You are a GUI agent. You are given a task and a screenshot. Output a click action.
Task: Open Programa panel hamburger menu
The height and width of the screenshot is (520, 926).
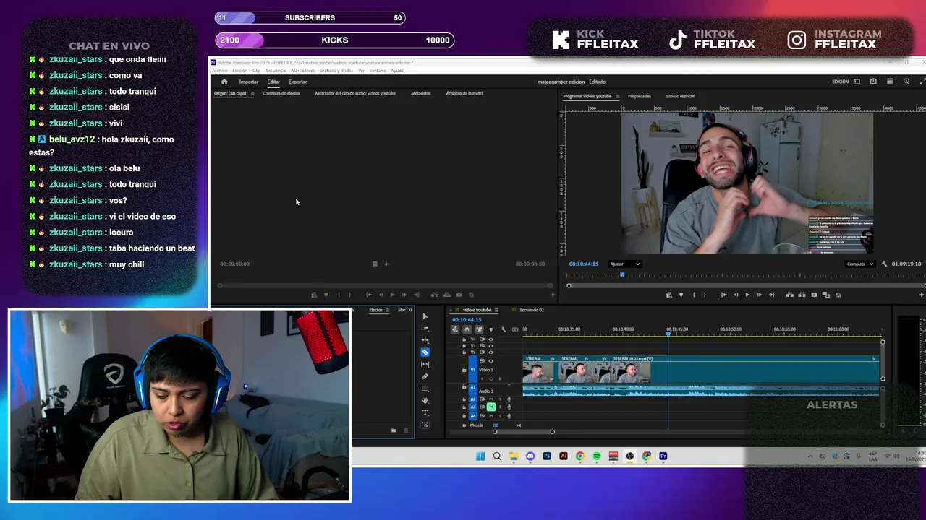(x=618, y=96)
